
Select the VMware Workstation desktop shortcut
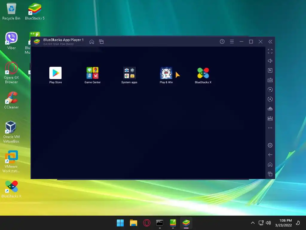tap(11, 161)
